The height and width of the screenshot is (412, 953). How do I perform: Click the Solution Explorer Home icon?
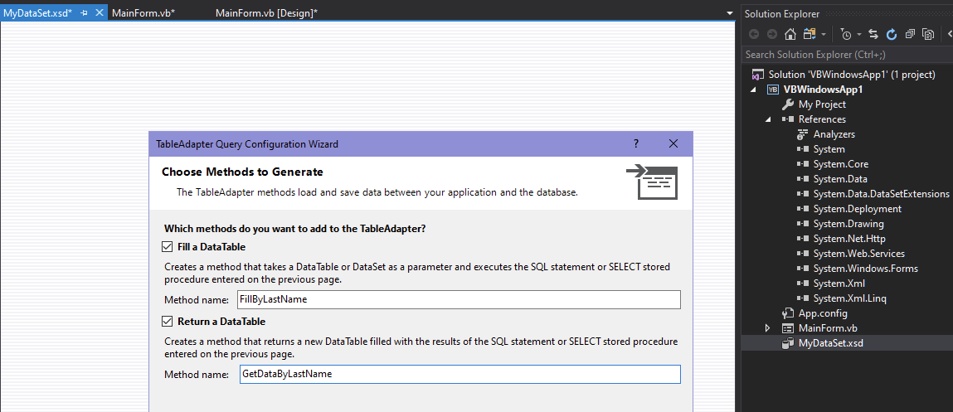pyautogui.click(x=790, y=34)
